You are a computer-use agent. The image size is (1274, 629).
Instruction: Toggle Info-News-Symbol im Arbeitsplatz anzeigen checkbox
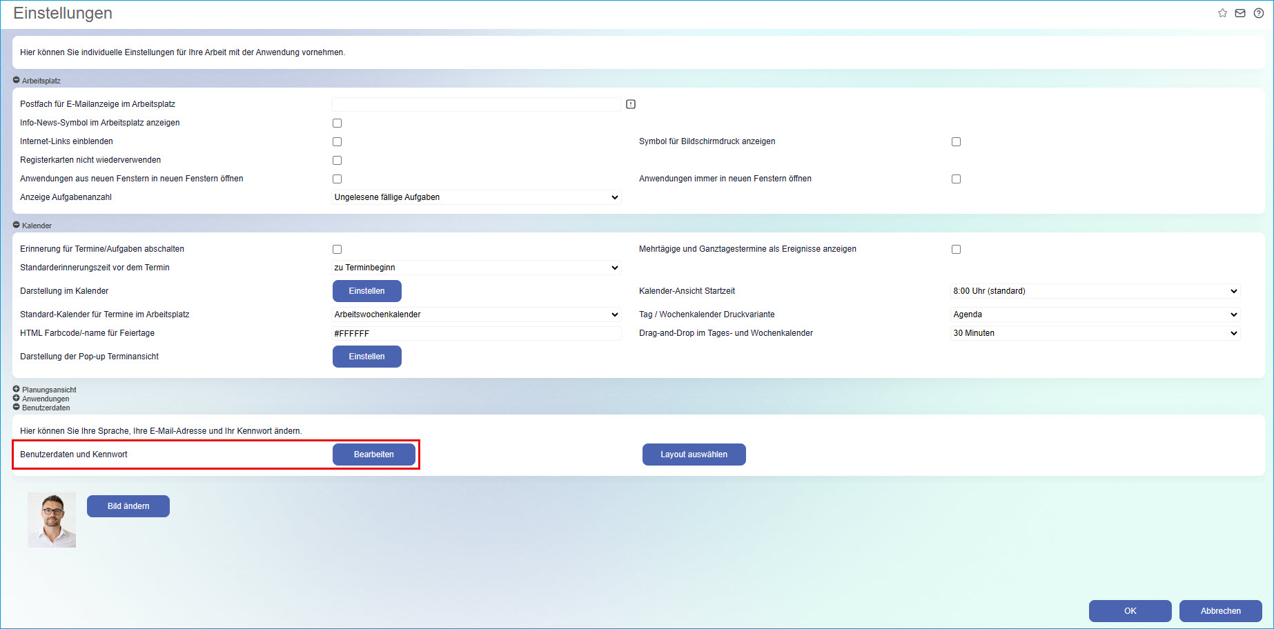coord(337,123)
